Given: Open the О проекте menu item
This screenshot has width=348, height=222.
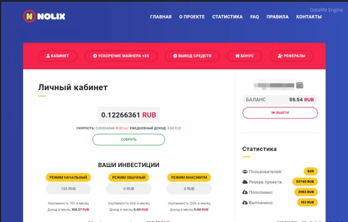Looking at the screenshot, I should coord(192,17).
